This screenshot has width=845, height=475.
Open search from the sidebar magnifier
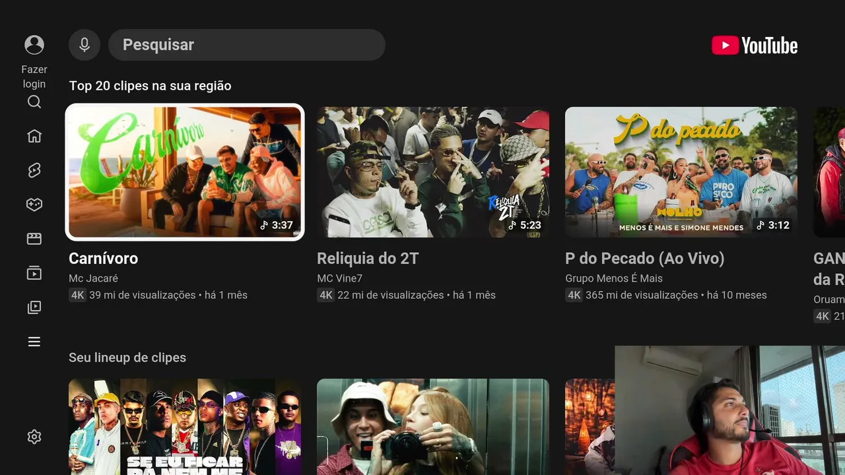click(34, 102)
